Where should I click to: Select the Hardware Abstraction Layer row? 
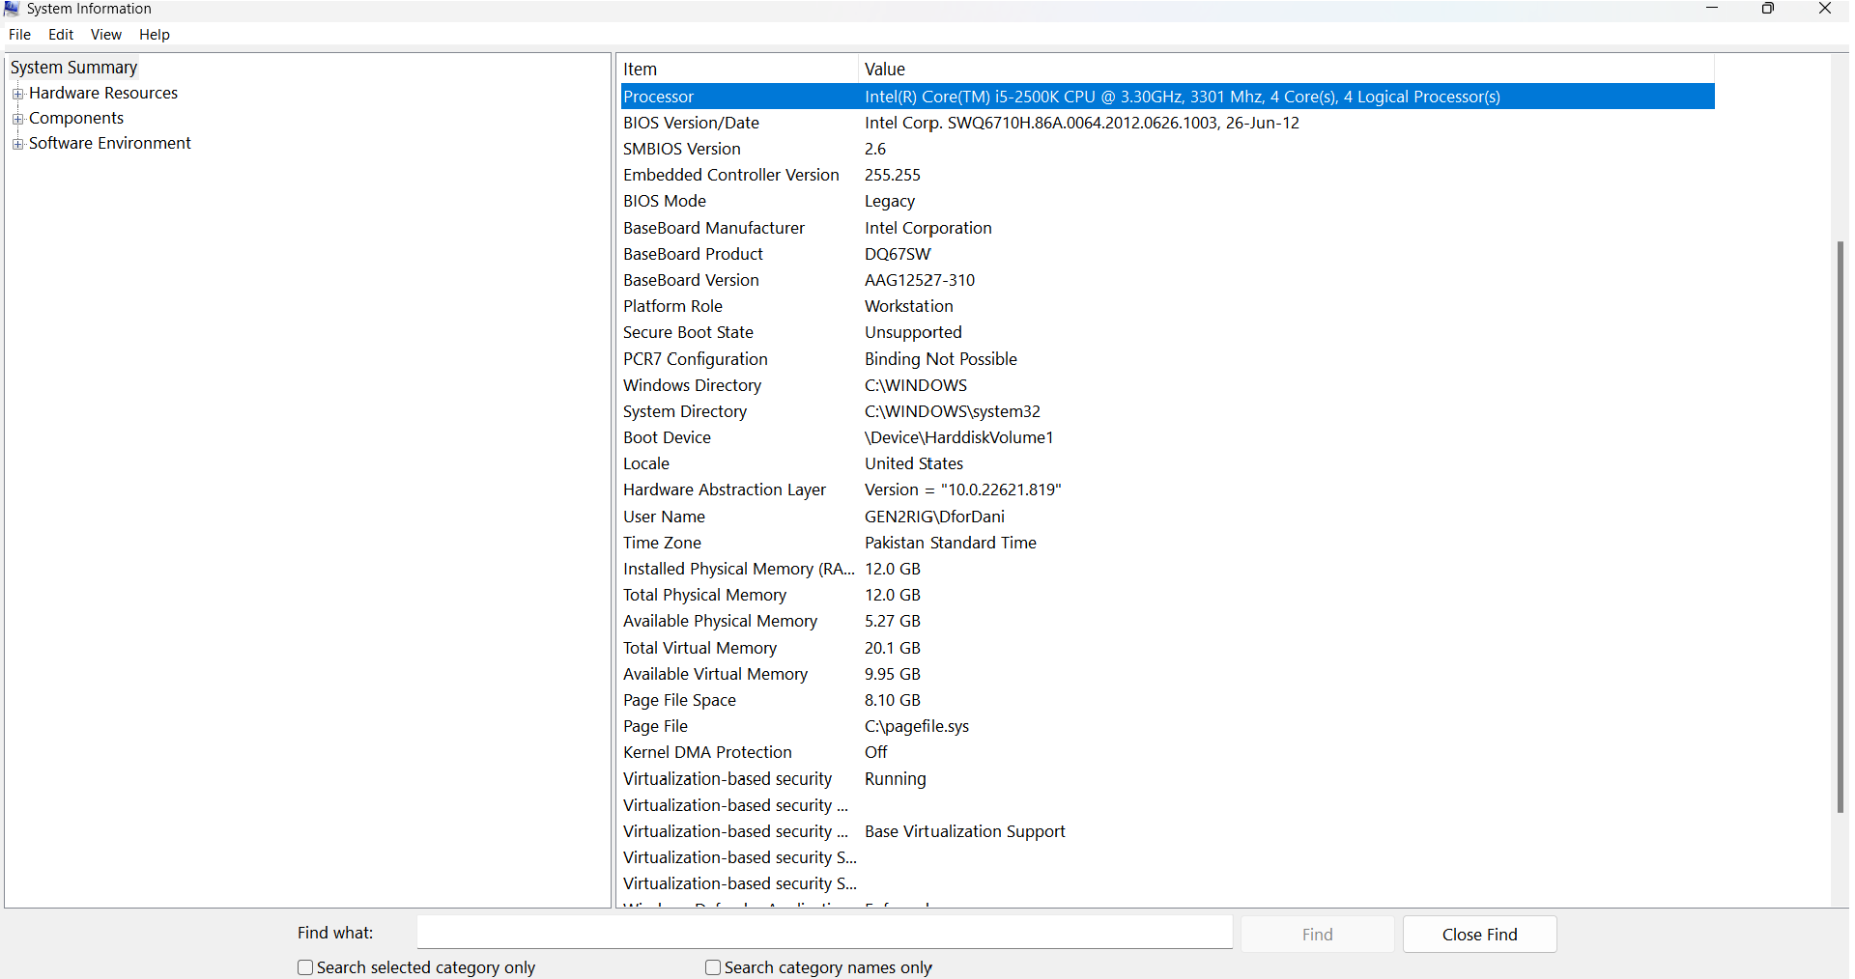click(x=1167, y=489)
